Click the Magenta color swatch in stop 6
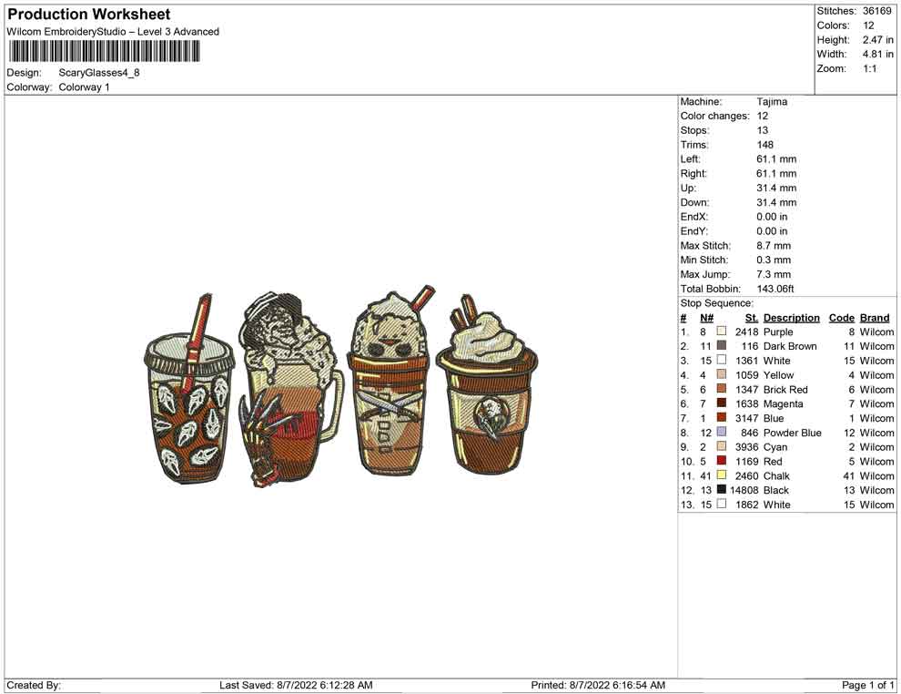The width and height of the screenshot is (901, 694). click(x=721, y=403)
